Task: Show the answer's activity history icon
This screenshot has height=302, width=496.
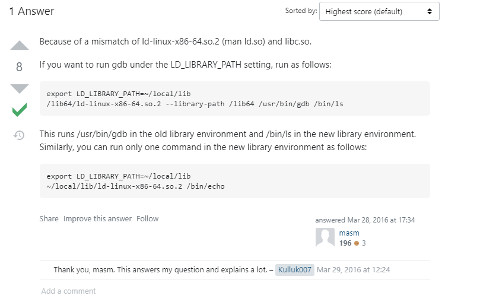Action: [x=19, y=135]
